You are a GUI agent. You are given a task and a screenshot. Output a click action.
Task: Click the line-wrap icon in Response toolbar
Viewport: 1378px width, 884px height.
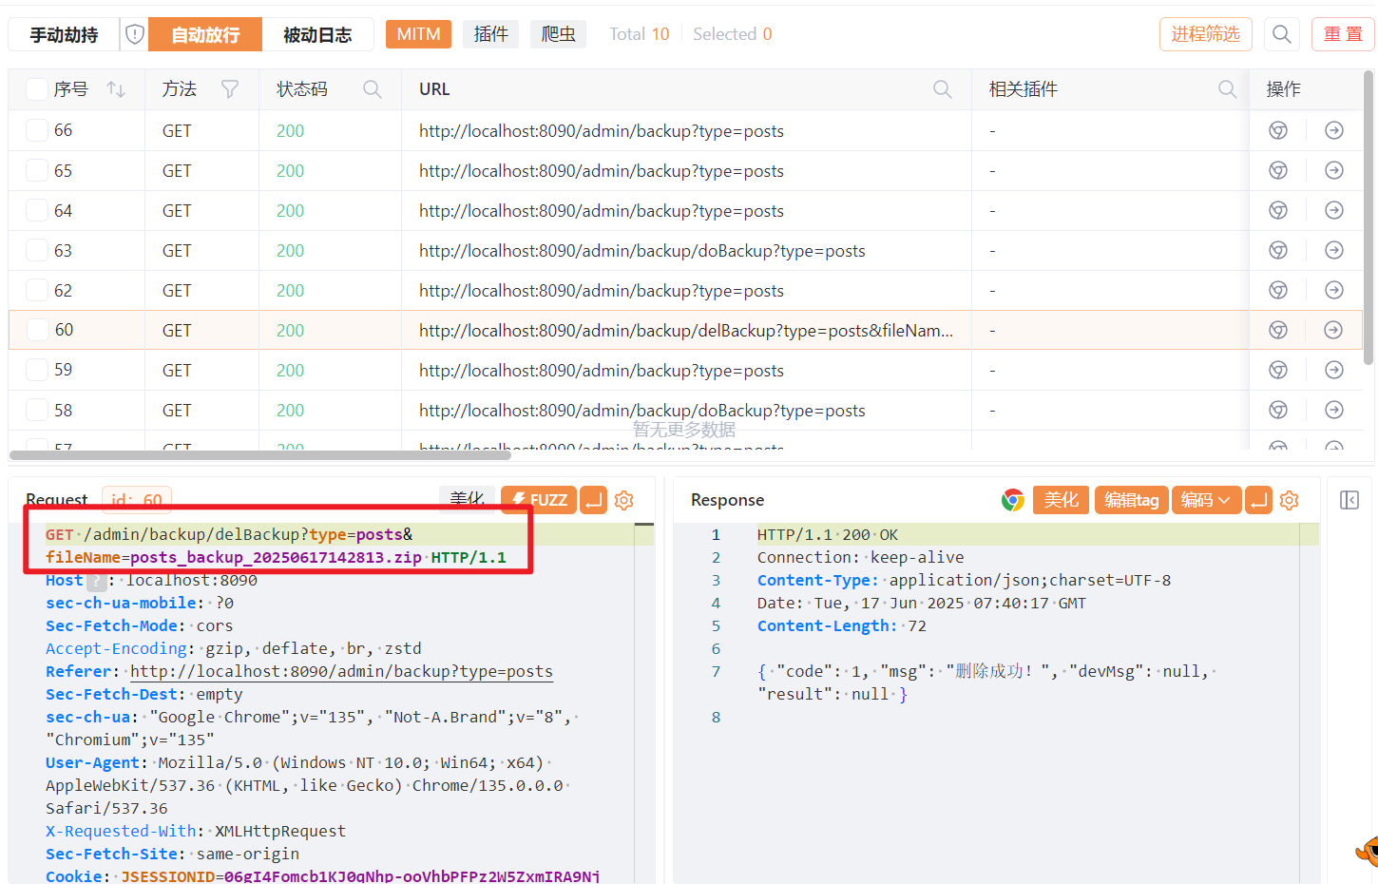coord(1258,500)
